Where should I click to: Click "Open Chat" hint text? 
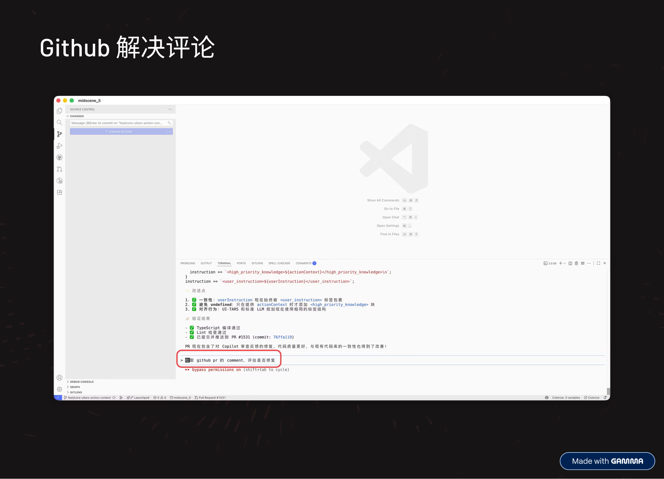[391, 218]
